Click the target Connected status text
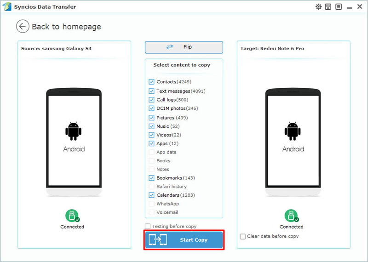The width and height of the screenshot is (368, 262). coord(292,227)
